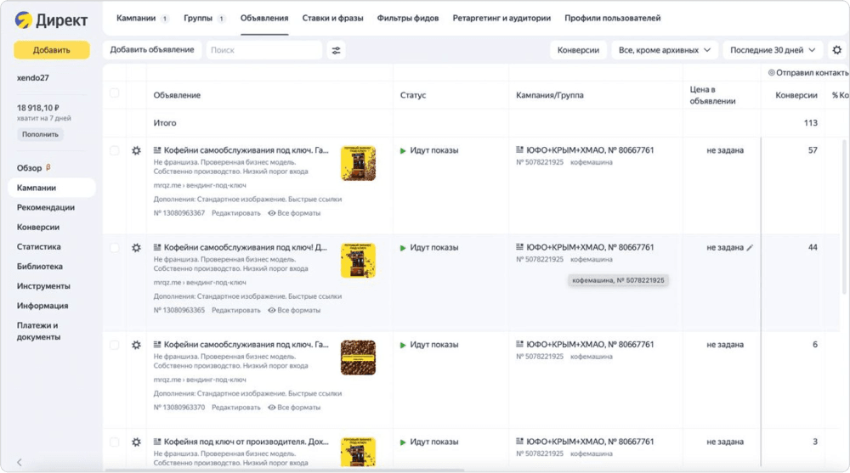850x473 pixels.
Task: Select all ads with header checkbox
Action: point(115,93)
